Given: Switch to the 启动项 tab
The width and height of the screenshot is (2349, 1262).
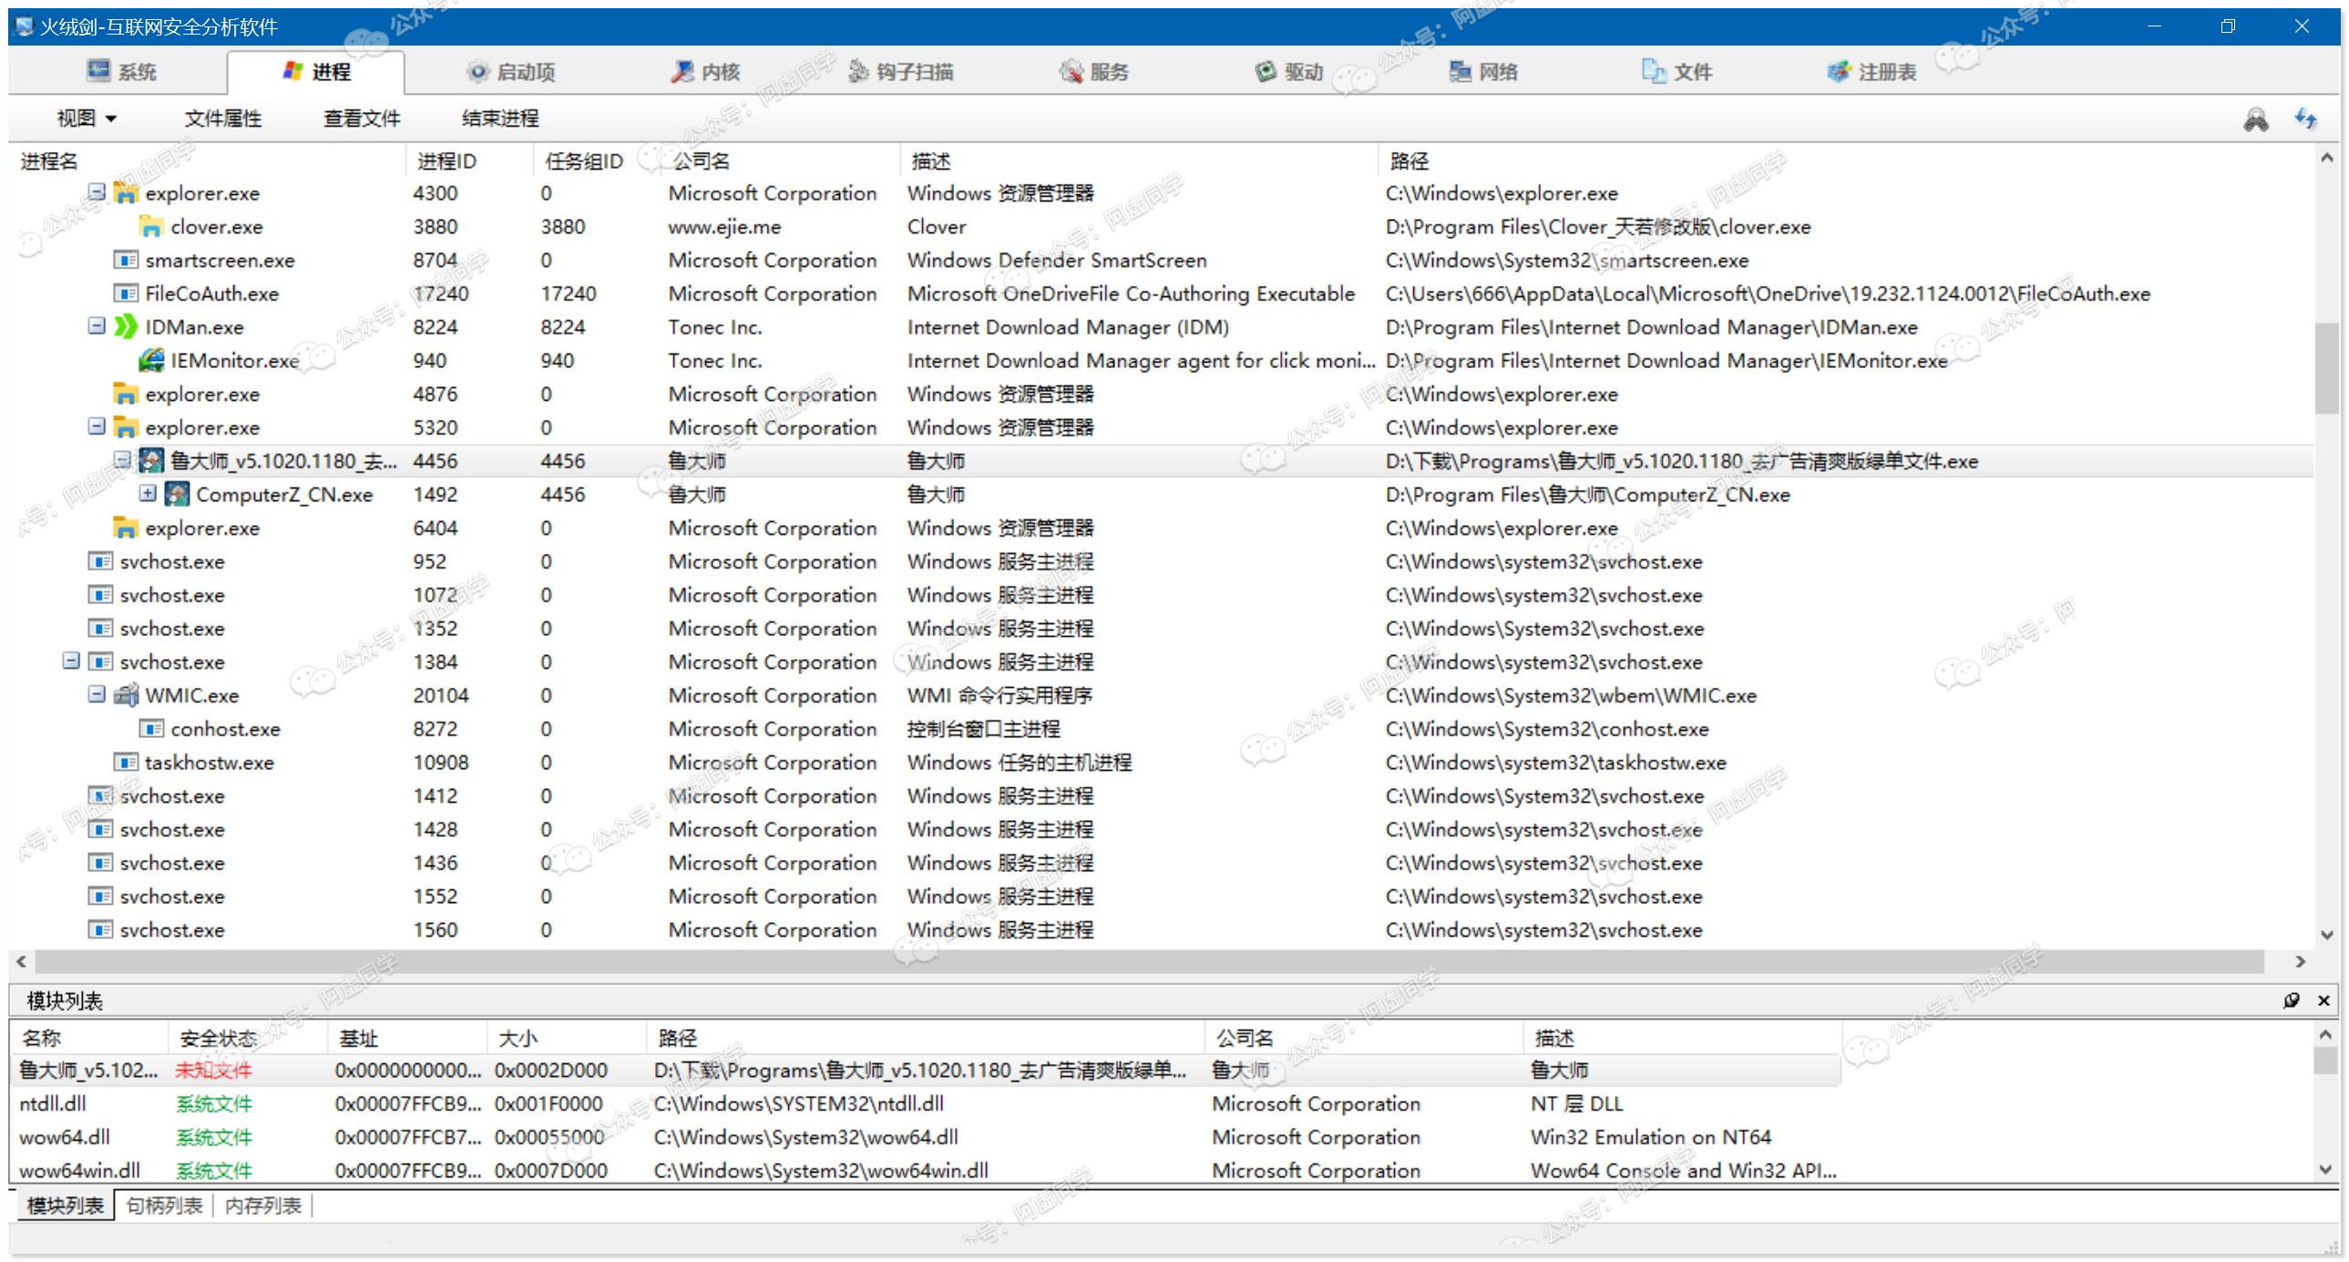Looking at the screenshot, I should [x=510, y=71].
